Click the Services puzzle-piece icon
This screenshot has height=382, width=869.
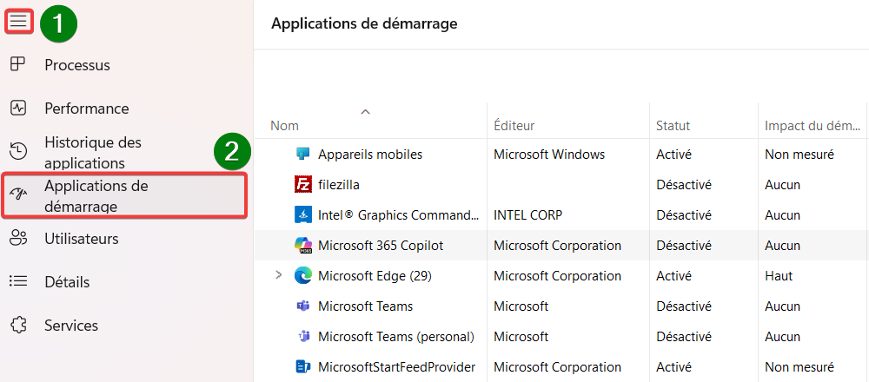coord(18,325)
